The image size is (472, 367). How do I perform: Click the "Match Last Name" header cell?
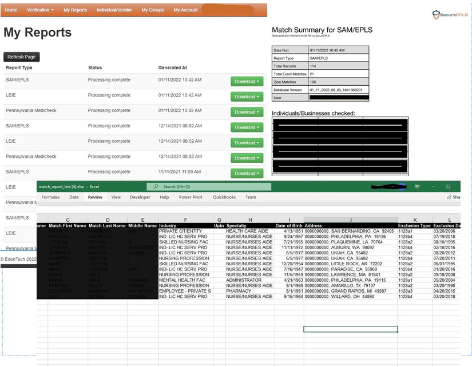(108, 226)
